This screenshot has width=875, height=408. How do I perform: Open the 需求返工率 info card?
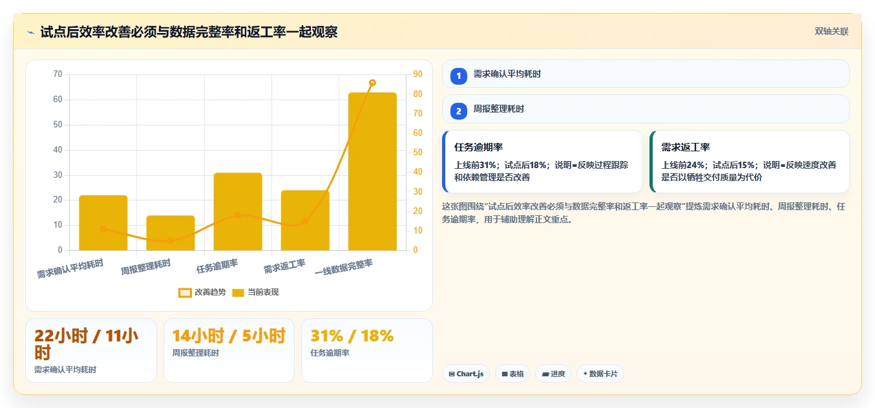click(x=749, y=162)
